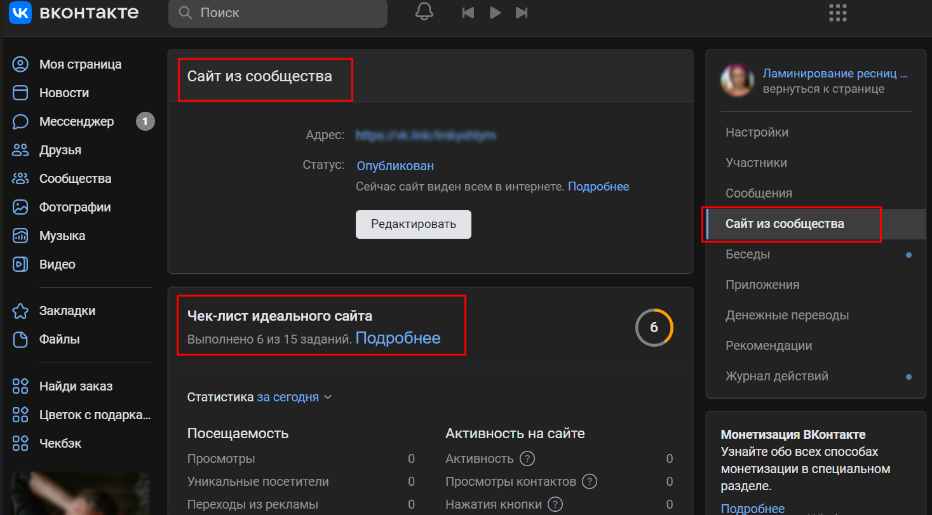Image resolution: width=932 pixels, height=515 pixels.
Task: Click the Новости feed icon
Action: pyautogui.click(x=21, y=93)
